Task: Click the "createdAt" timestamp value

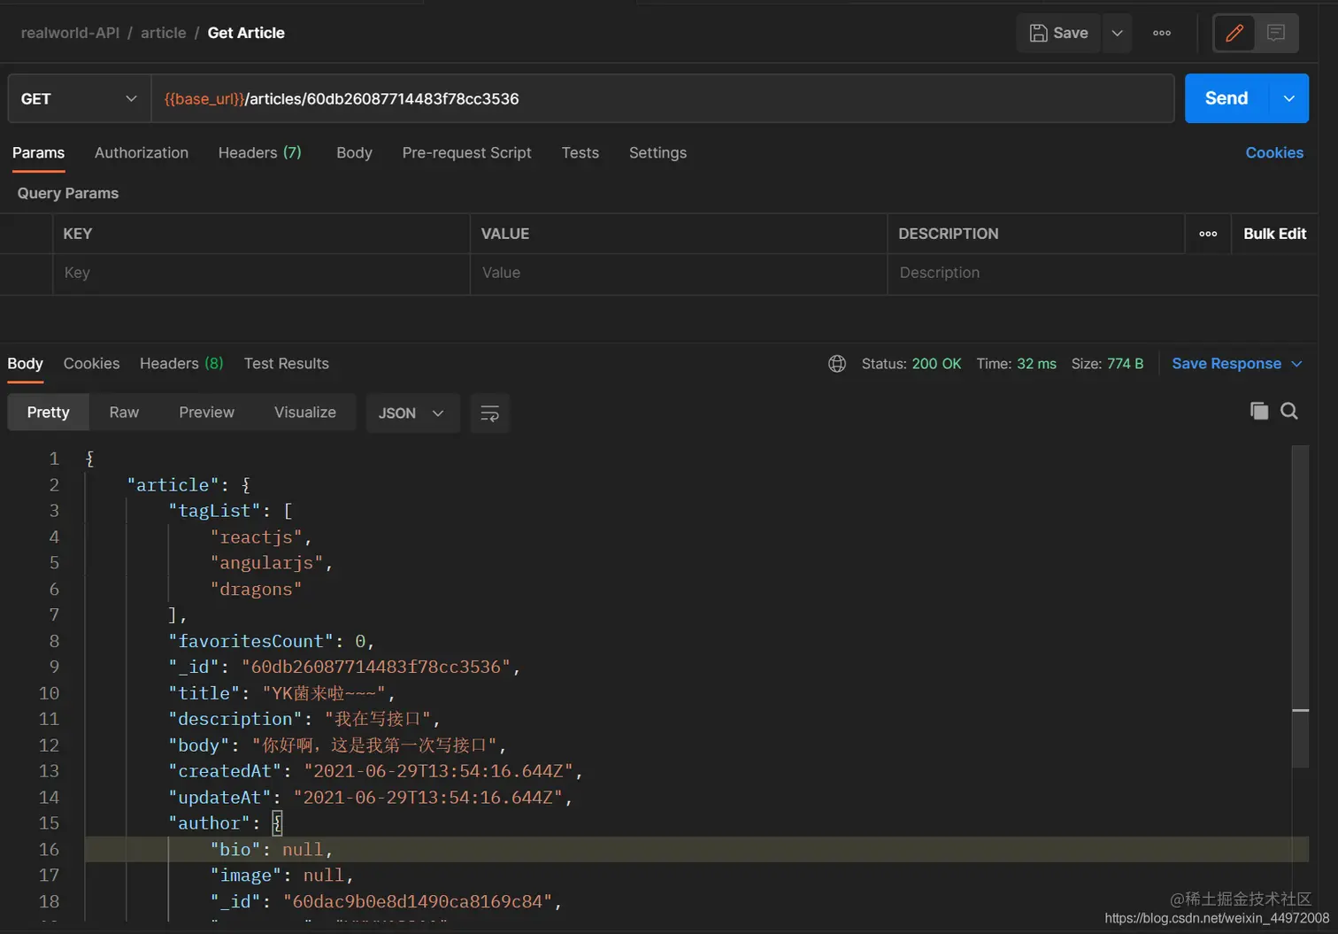Action: [x=439, y=771]
